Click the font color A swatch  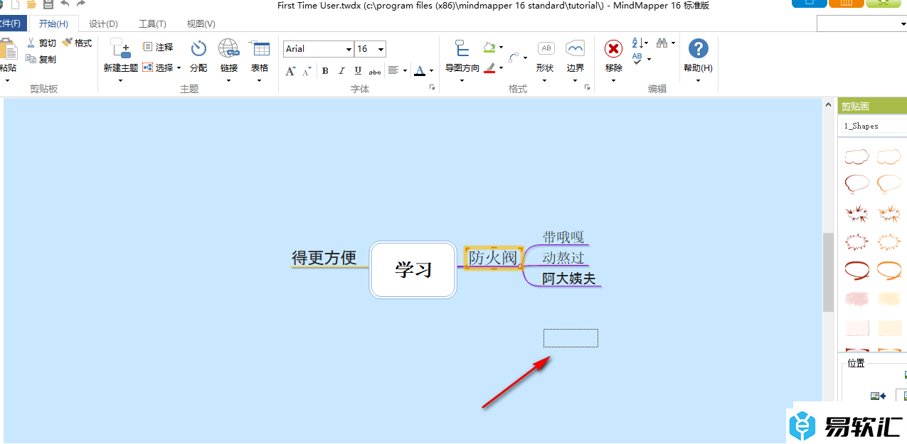click(420, 70)
